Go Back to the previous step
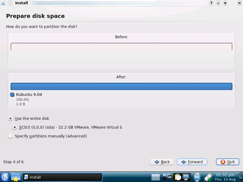The width and height of the screenshot is (243, 182). 162,162
